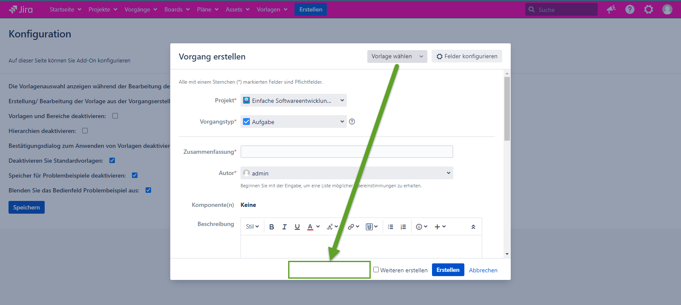Insert a bulleted list in description

(390, 227)
